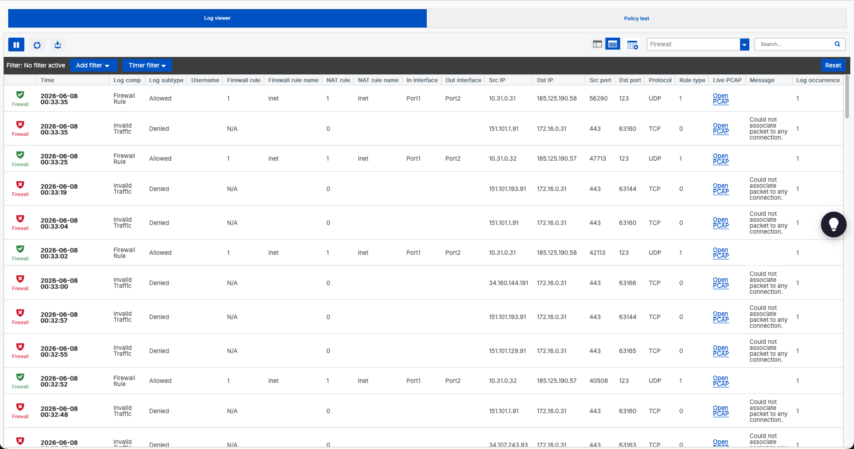Click the green Firewall allowed shield at 00:33:35
854x449 pixels.
pyautogui.click(x=20, y=95)
